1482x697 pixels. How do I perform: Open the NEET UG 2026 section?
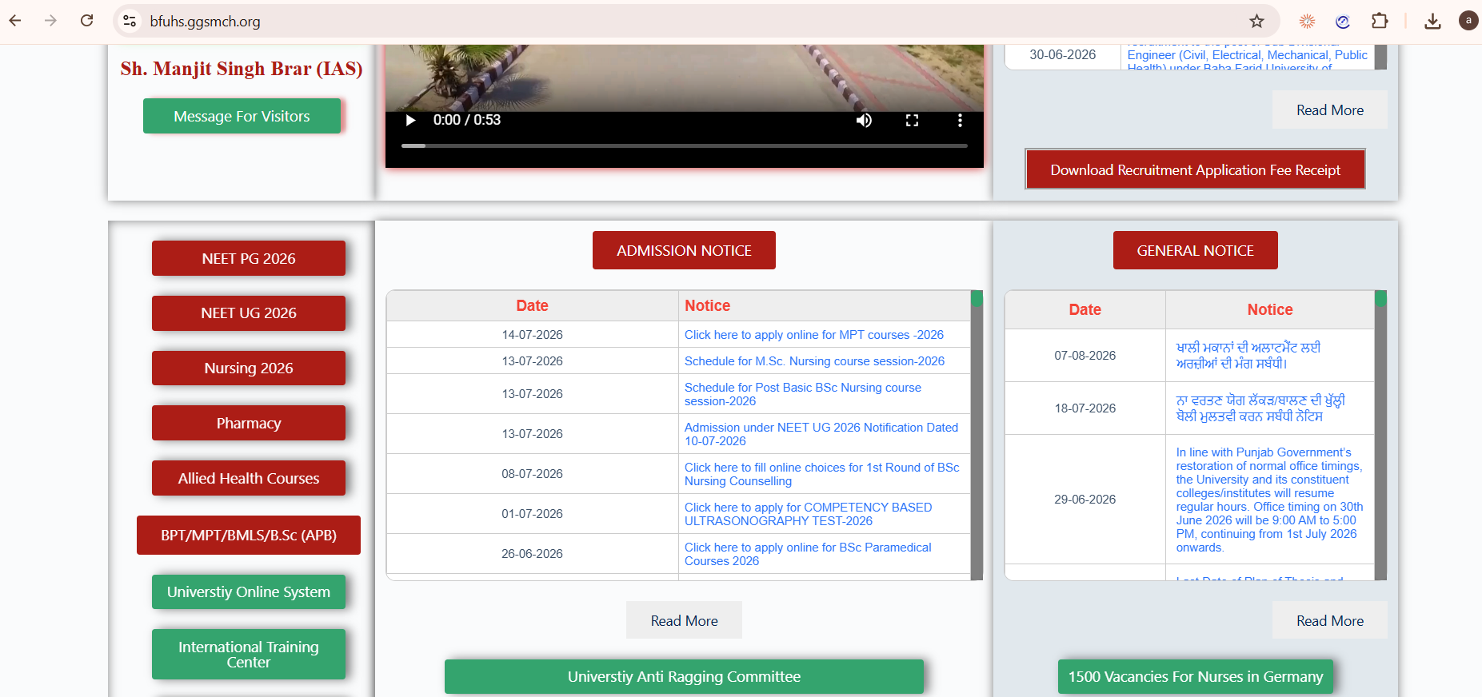(x=249, y=313)
